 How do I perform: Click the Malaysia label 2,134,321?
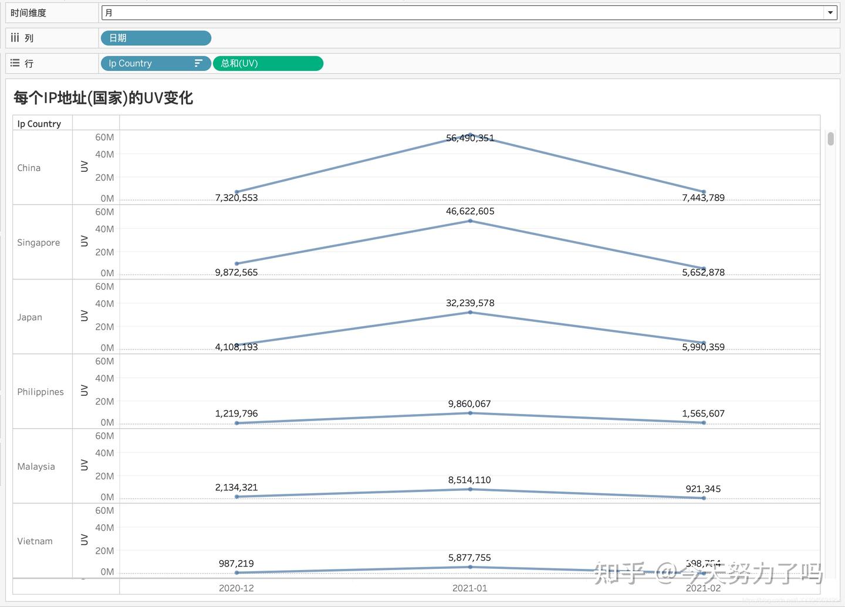[236, 487]
